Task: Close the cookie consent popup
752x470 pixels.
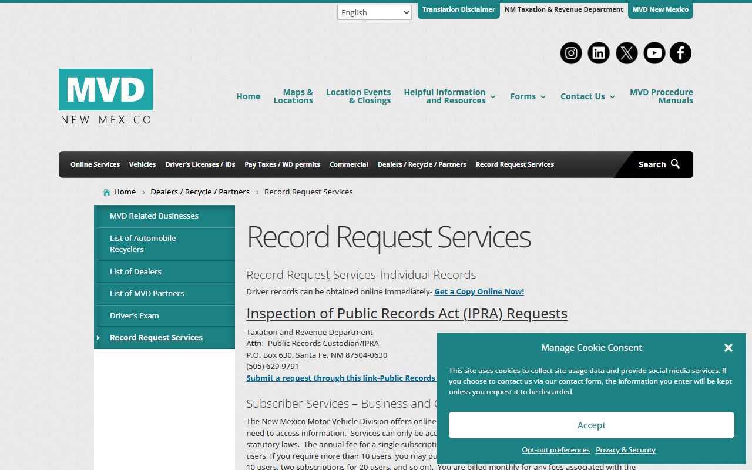Action: 728,348
